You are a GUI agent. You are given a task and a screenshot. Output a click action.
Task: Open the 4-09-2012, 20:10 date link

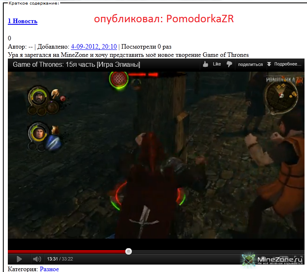(94, 47)
